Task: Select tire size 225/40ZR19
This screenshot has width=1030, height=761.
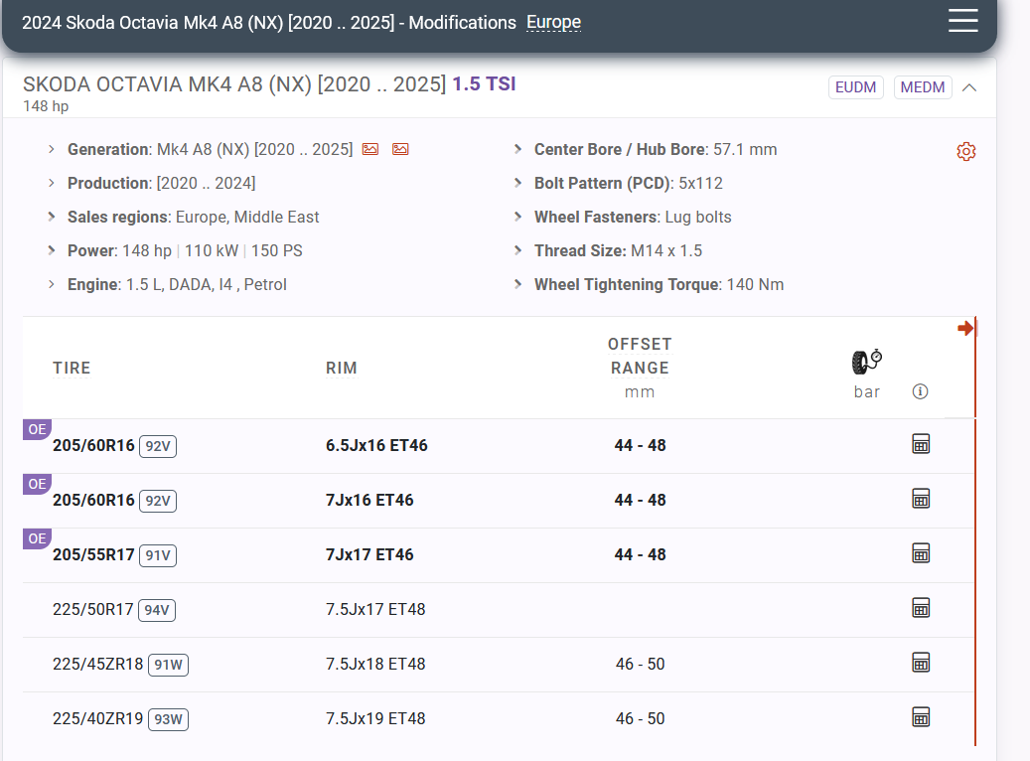Action: (98, 718)
